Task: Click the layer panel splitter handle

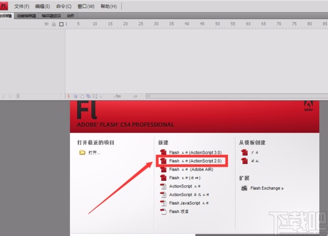Action: point(61,96)
